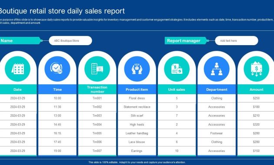The image size is (274, 165).
Task: Select transaction number Tm002
Action: 97,107
